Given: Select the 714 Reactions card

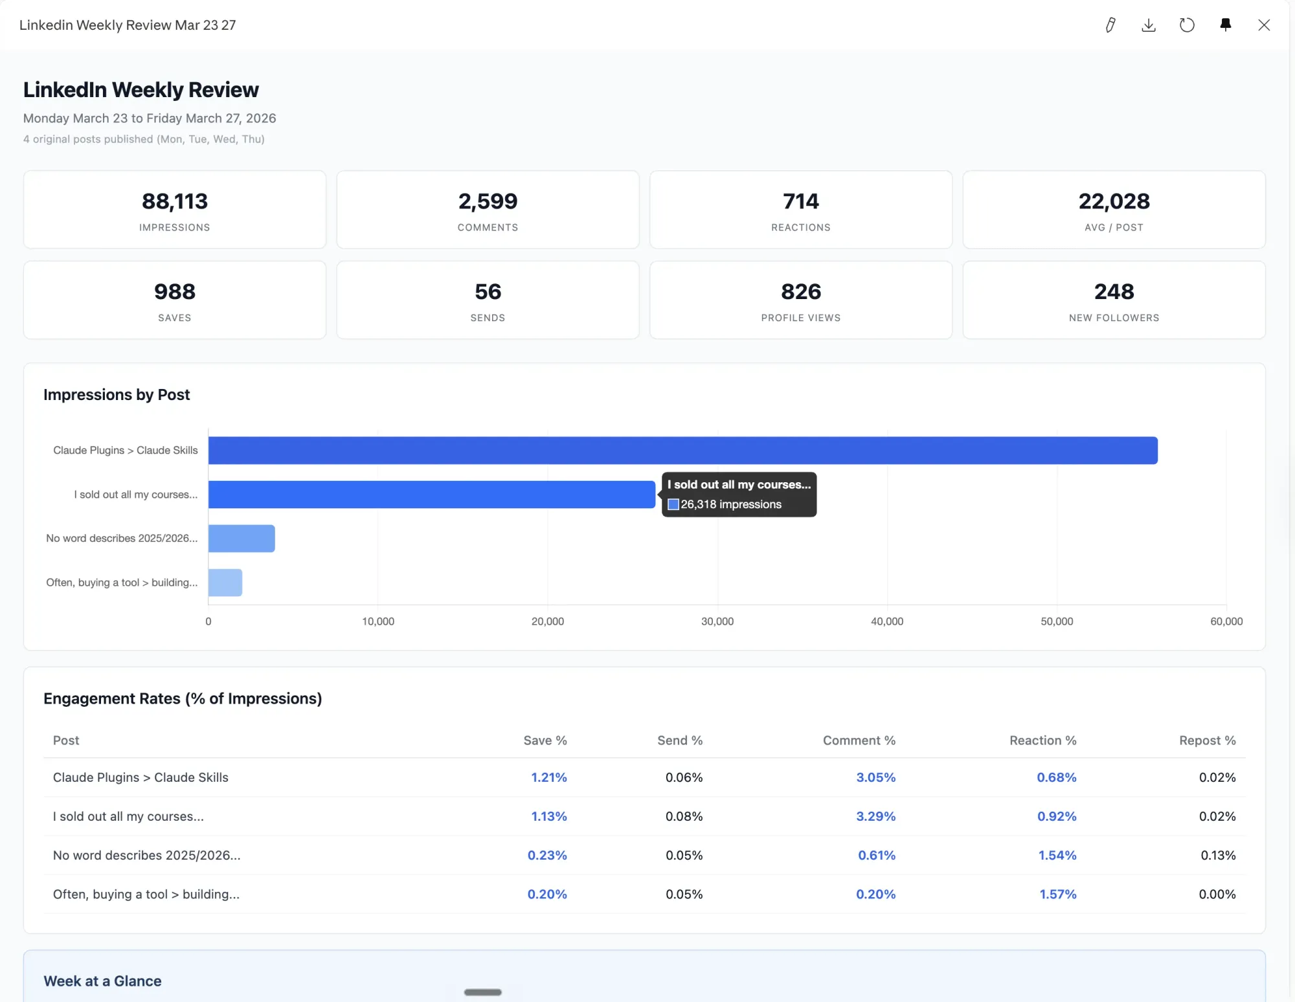Looking at the screenshot, I should [801, 210].
